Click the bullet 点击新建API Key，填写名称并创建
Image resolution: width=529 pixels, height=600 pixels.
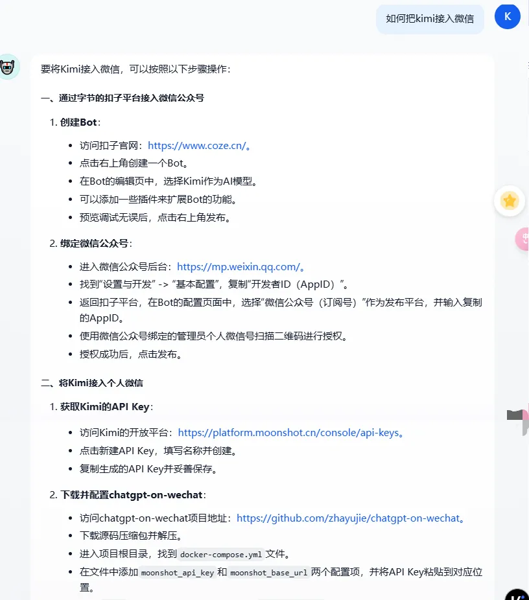(158, 451)
